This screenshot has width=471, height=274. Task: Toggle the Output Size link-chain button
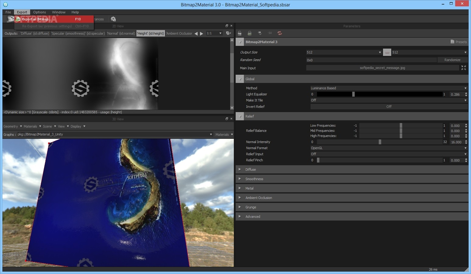pos(387,52)
